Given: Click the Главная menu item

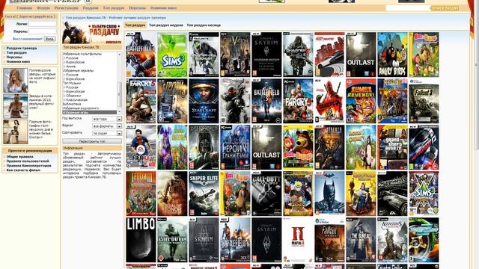Looking at the screenshot, I should (25, 8).
